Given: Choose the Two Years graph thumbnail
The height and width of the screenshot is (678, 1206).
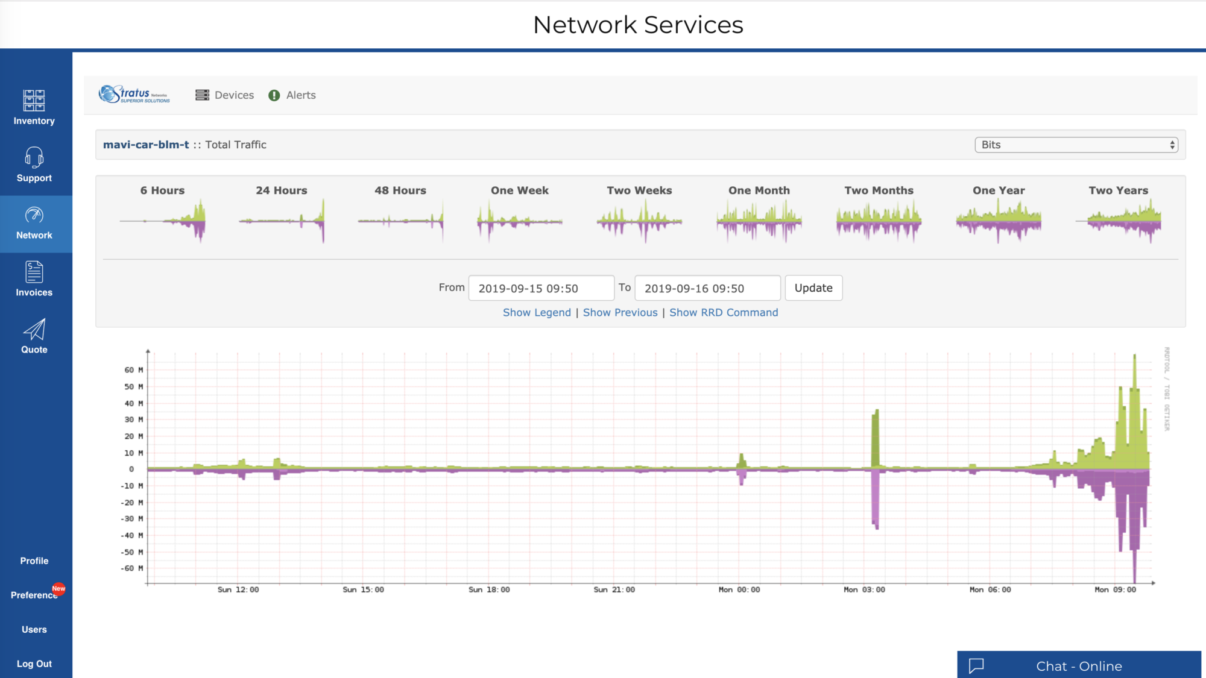Looking at the screenshot, I should (x=1118, y=221).
